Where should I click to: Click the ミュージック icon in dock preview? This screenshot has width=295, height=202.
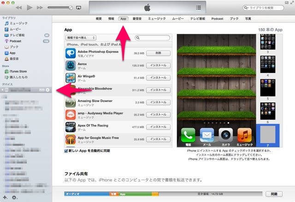[x=245, y=135]
